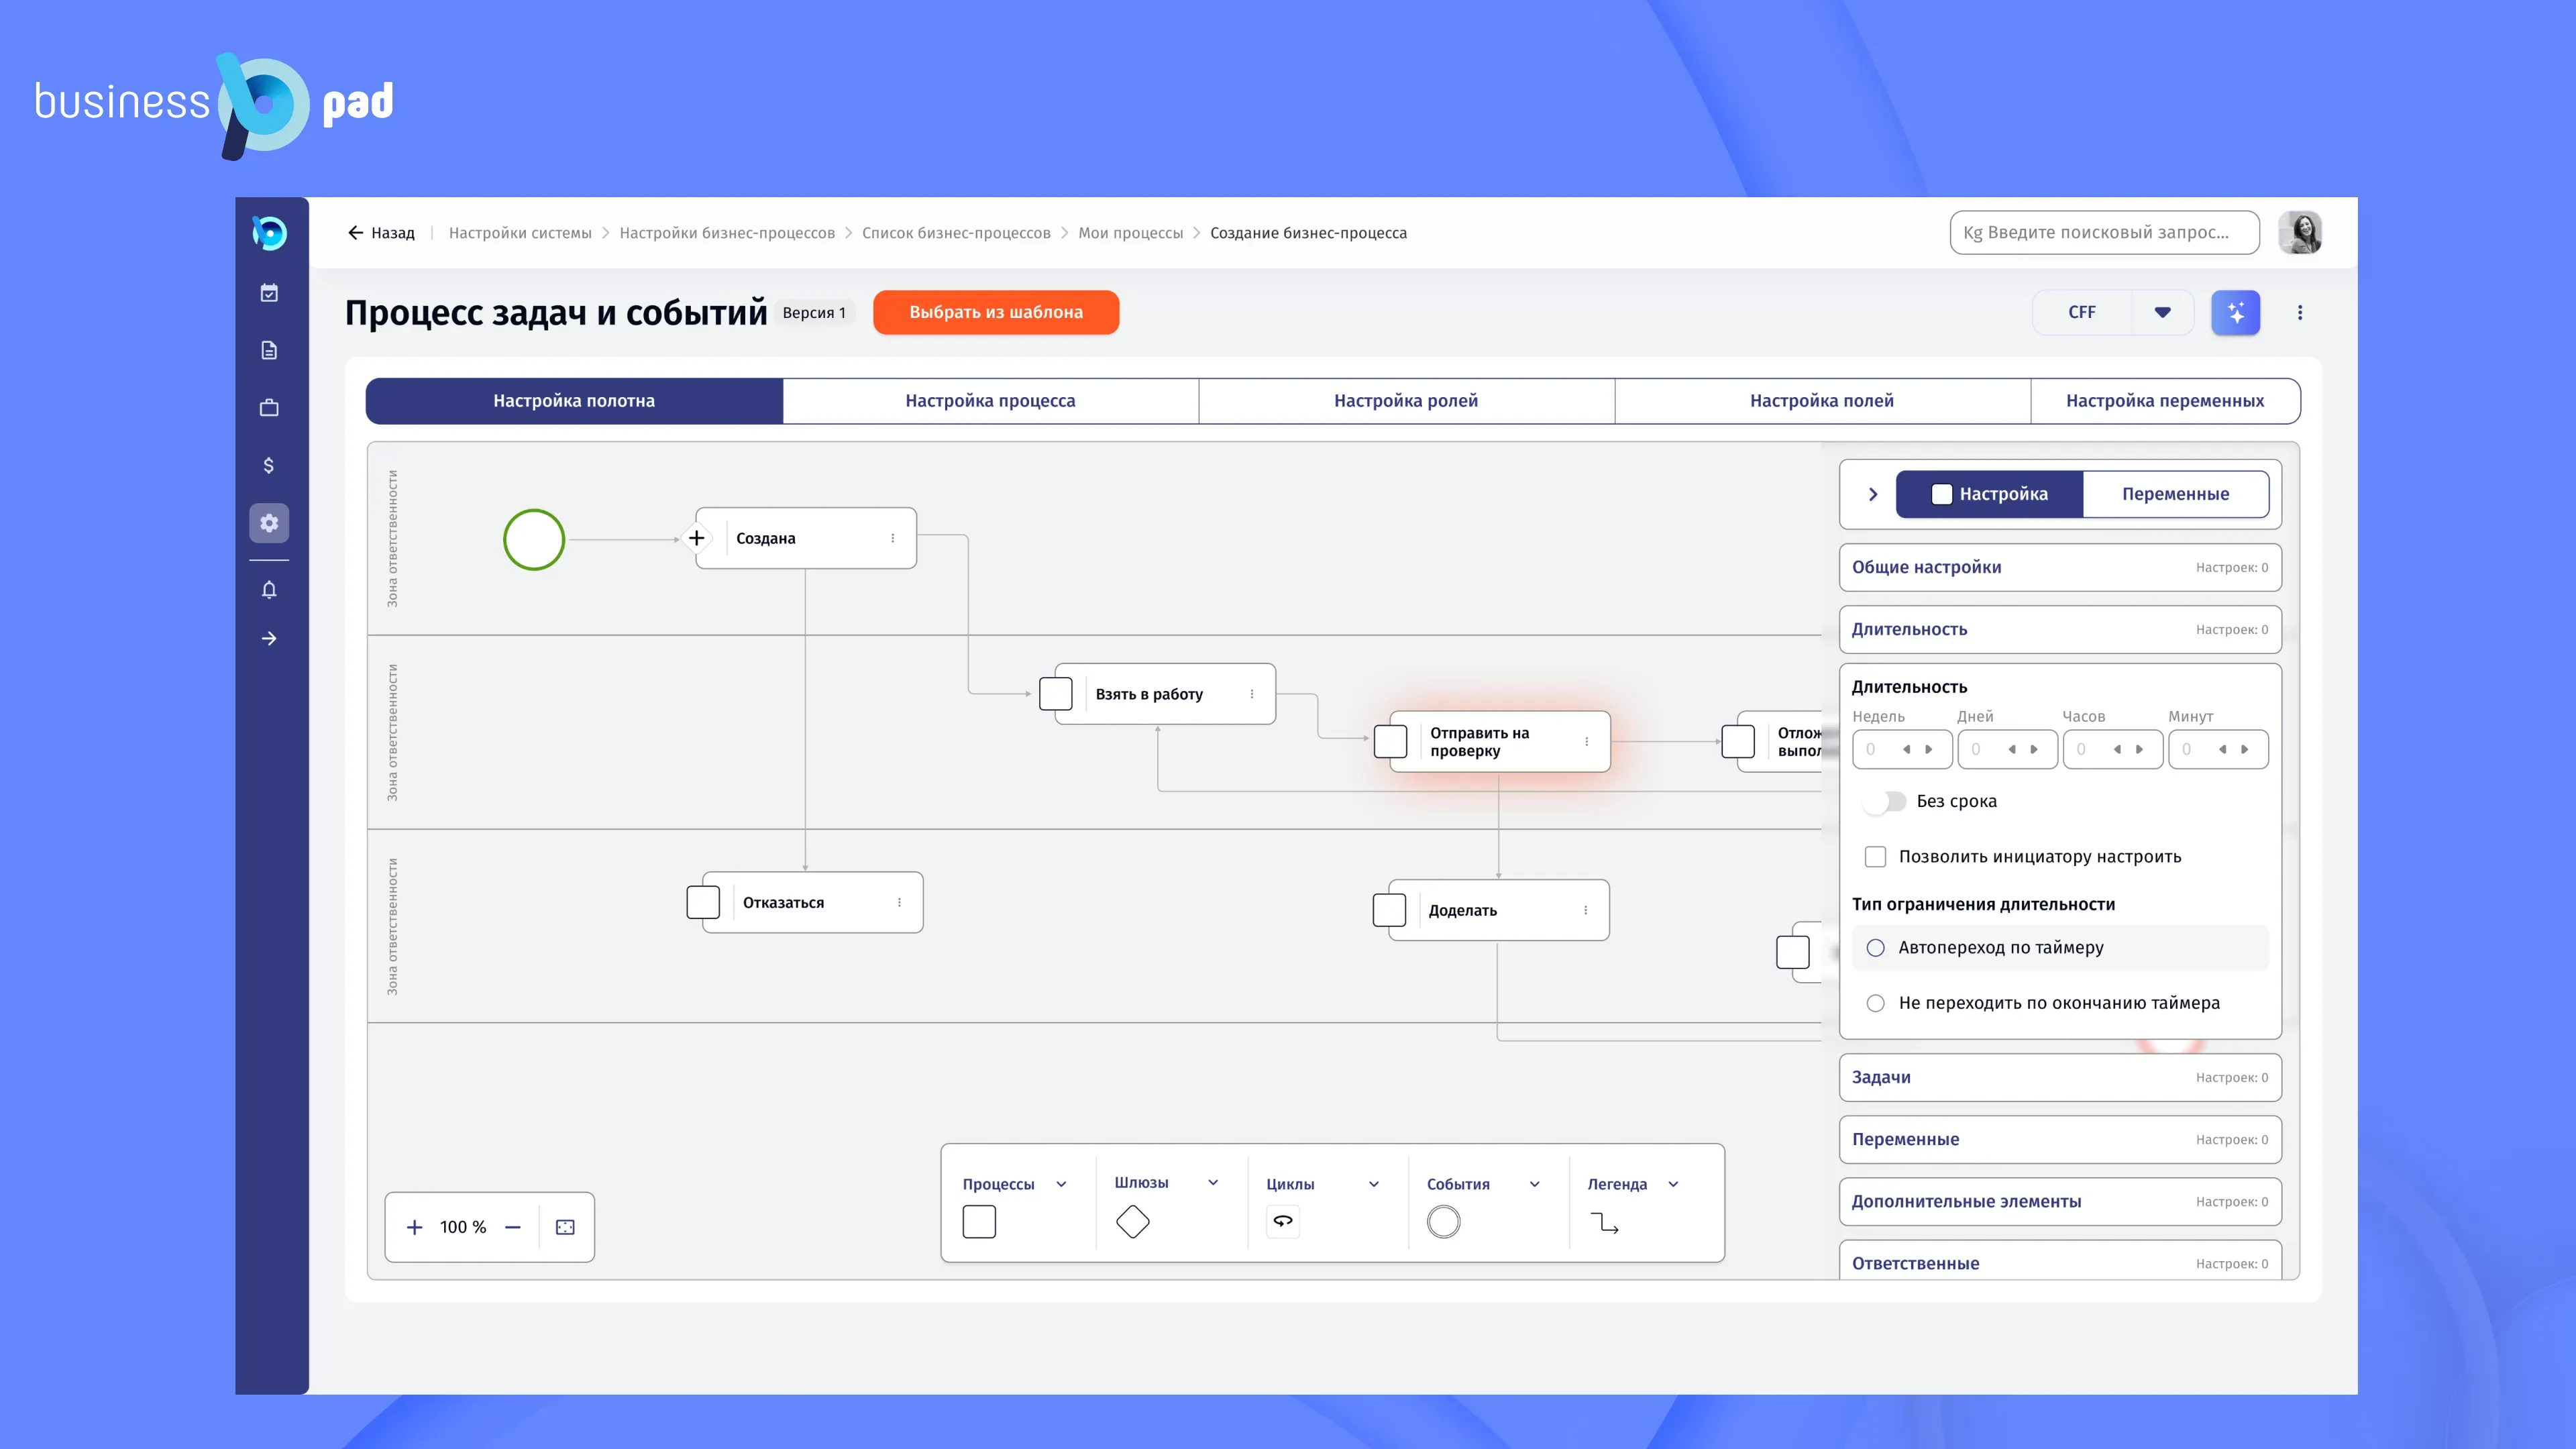Viewport: 2576px width, 1449px height.
Task: Open the settings gear sidebar icon
Action: [x=269, y=523]
